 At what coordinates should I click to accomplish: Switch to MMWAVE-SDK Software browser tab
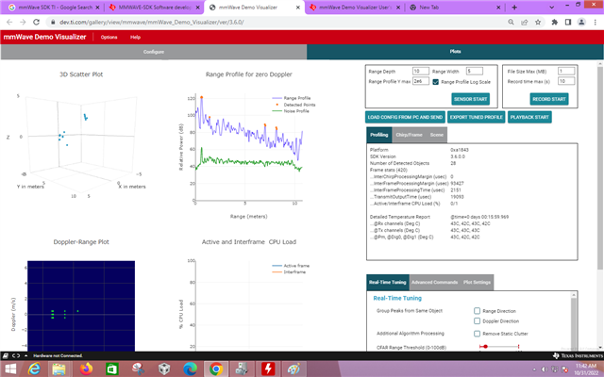tap(153, 8)
